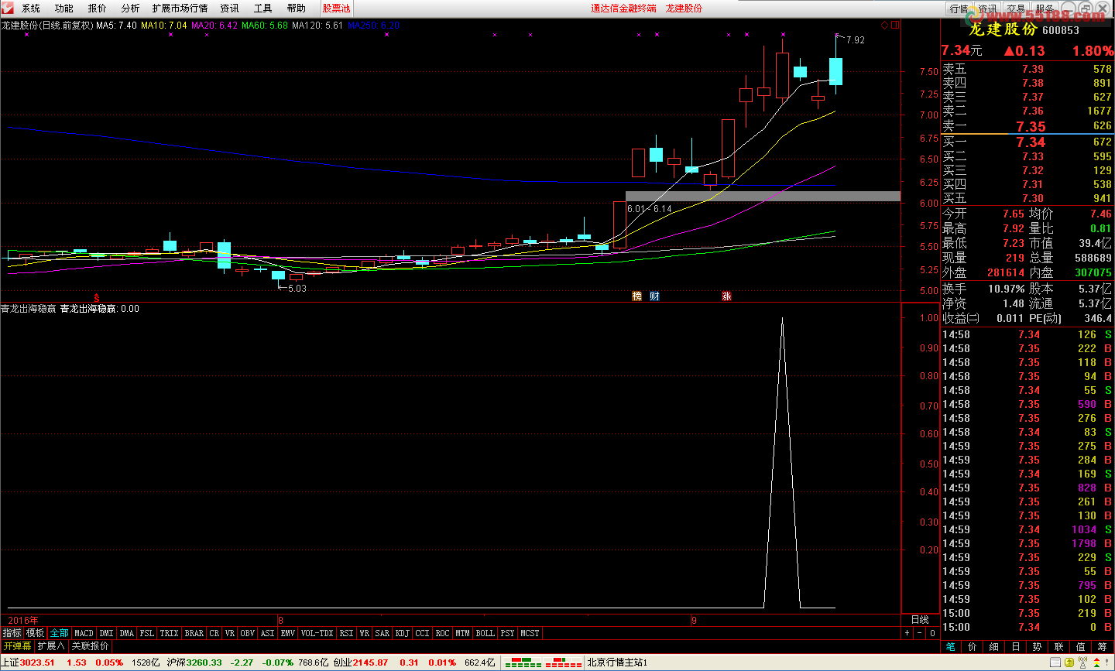Image resolution: width=1115 pixels, height=671 pixels.
Task: Switch indicator to ASI
Action: point(268,633)
